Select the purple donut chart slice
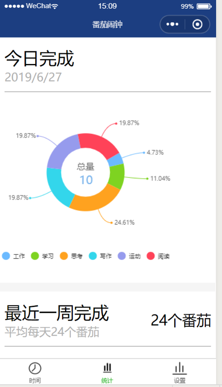The height and width of the screenshot is (387, 222). pyautogui.click(x=61, y=153)
